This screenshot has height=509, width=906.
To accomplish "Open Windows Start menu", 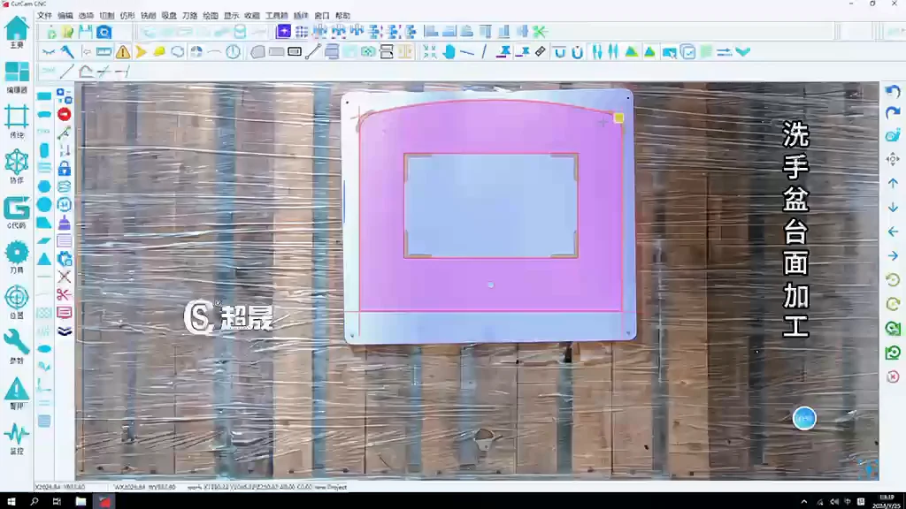I will pos(11,502).
